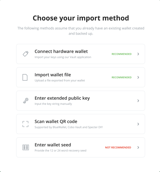Click the USB hardware wallet icon
This screenshot has height=172, width=160.
25,54
